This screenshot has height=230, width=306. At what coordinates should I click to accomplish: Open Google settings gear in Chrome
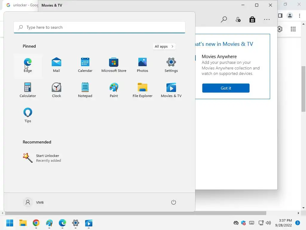(280, 29)
